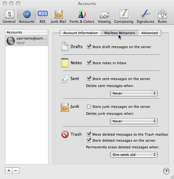
Task: Toggle Store deleted messages on the server
Action: point(89,140)
